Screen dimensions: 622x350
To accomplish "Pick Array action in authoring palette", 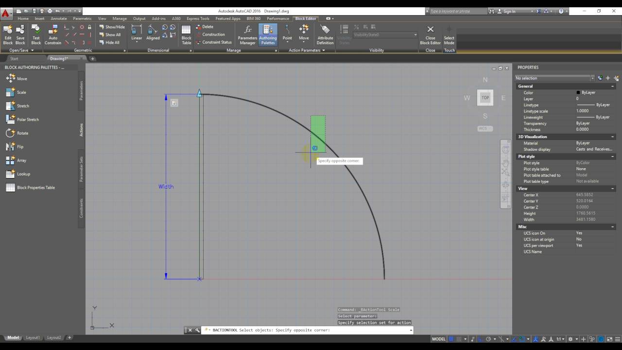I will pos(16,160).
